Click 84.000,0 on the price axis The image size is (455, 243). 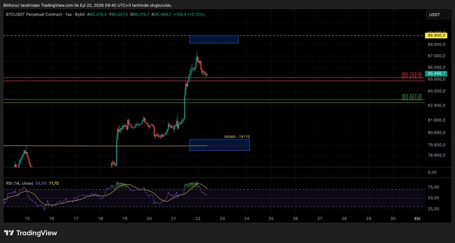click(x=436, y=91)
